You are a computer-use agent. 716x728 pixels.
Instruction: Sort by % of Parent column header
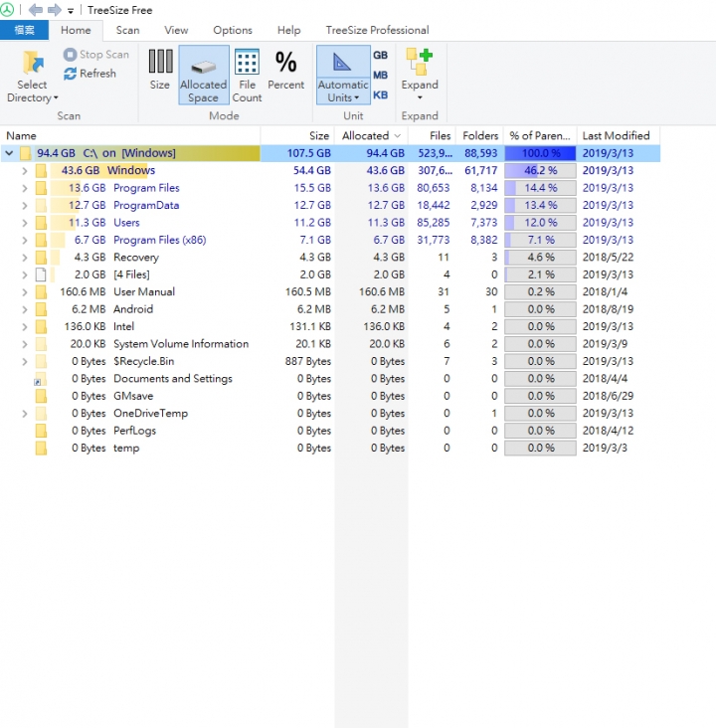pos(540,135)
